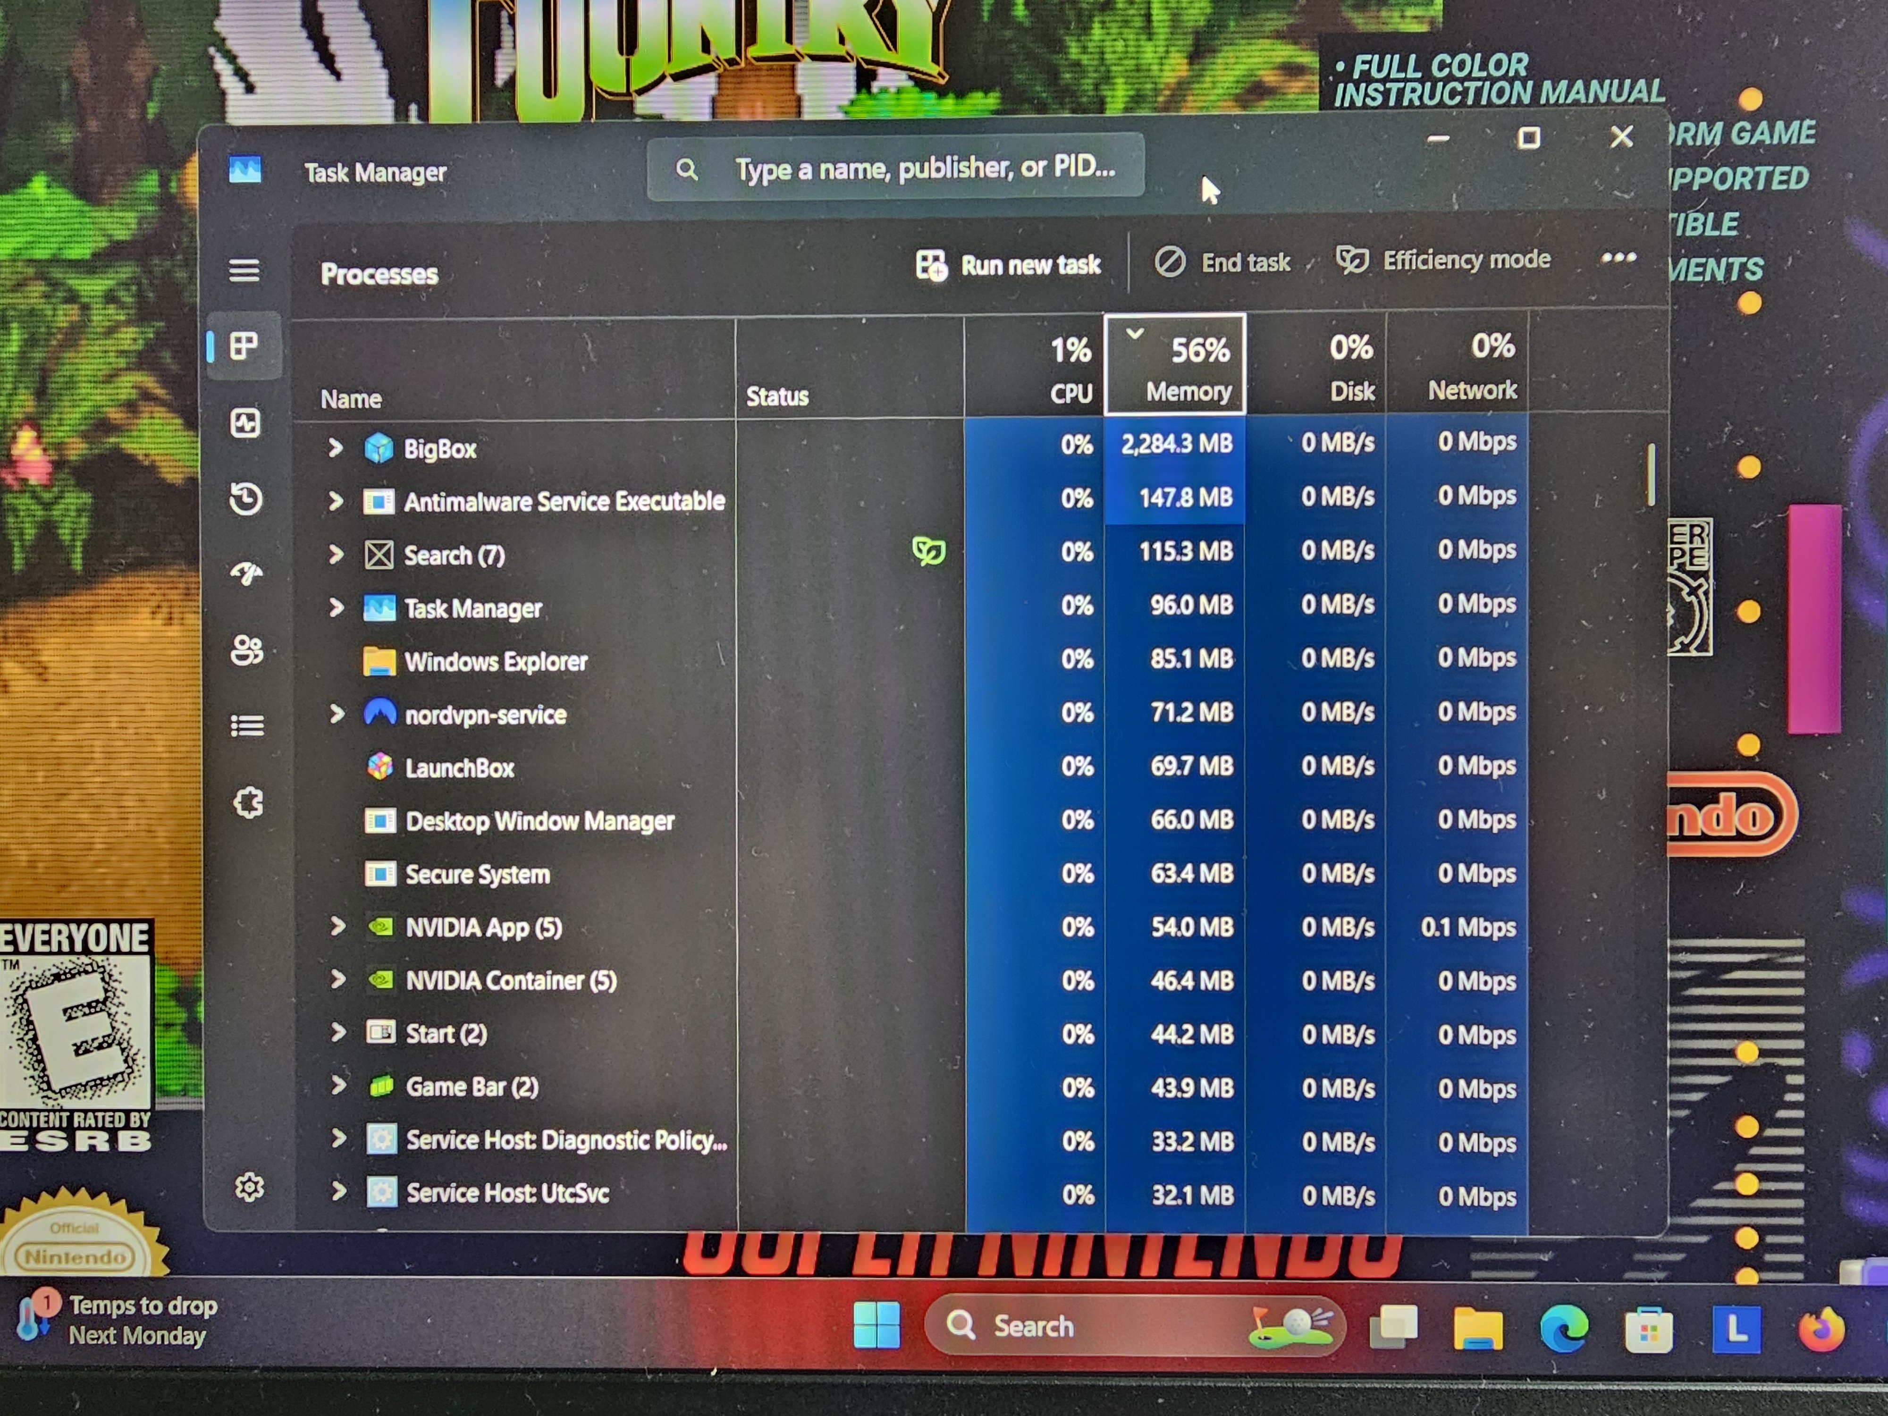1888x1416 pixels.
Task: Toggle Efficiency mode for selected process
Action: pos(1444,260)
